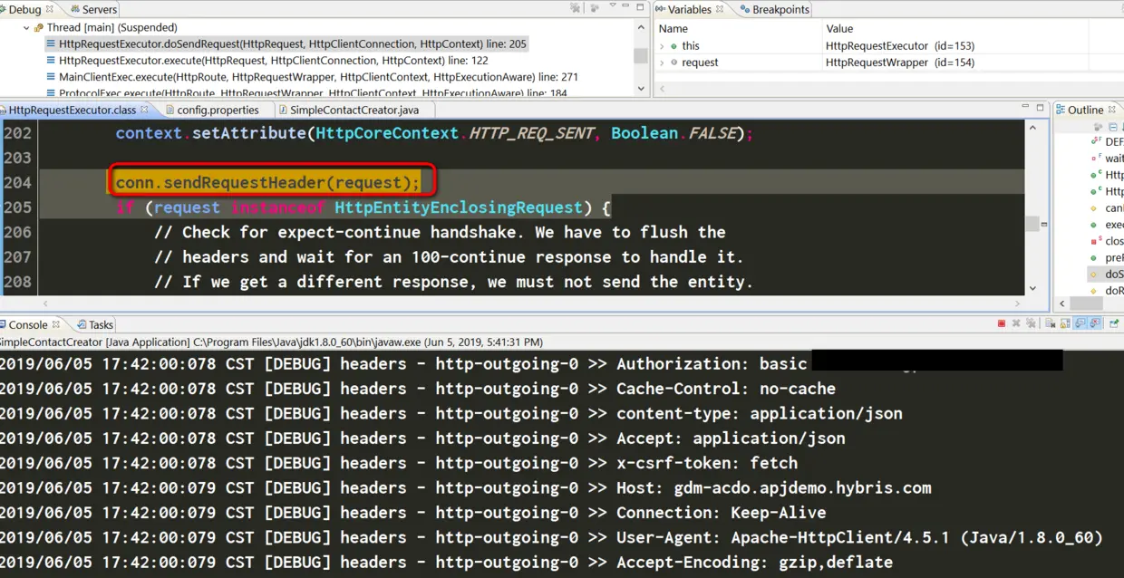Screen dimensions: 1124x578
Task: Remove launch using single gray X icon
Action: coord(1016,323)
